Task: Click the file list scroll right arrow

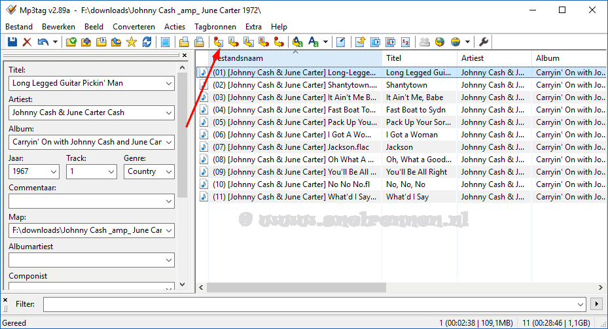Action: (x=601, y=288)
